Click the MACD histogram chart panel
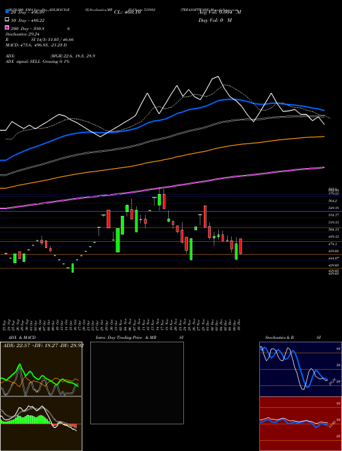This screenshot has width=342, height=451. (41, 424)
